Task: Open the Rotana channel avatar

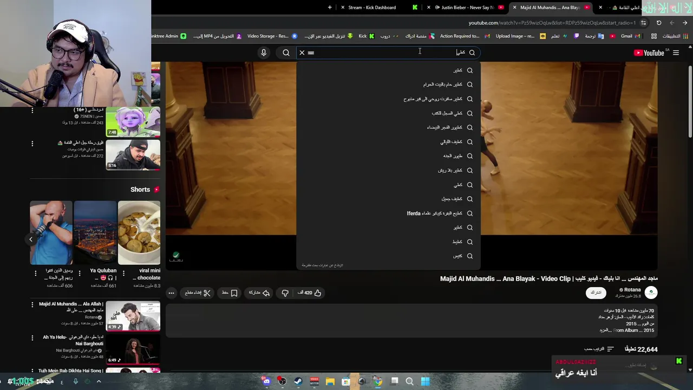Action: coord(651,292)
